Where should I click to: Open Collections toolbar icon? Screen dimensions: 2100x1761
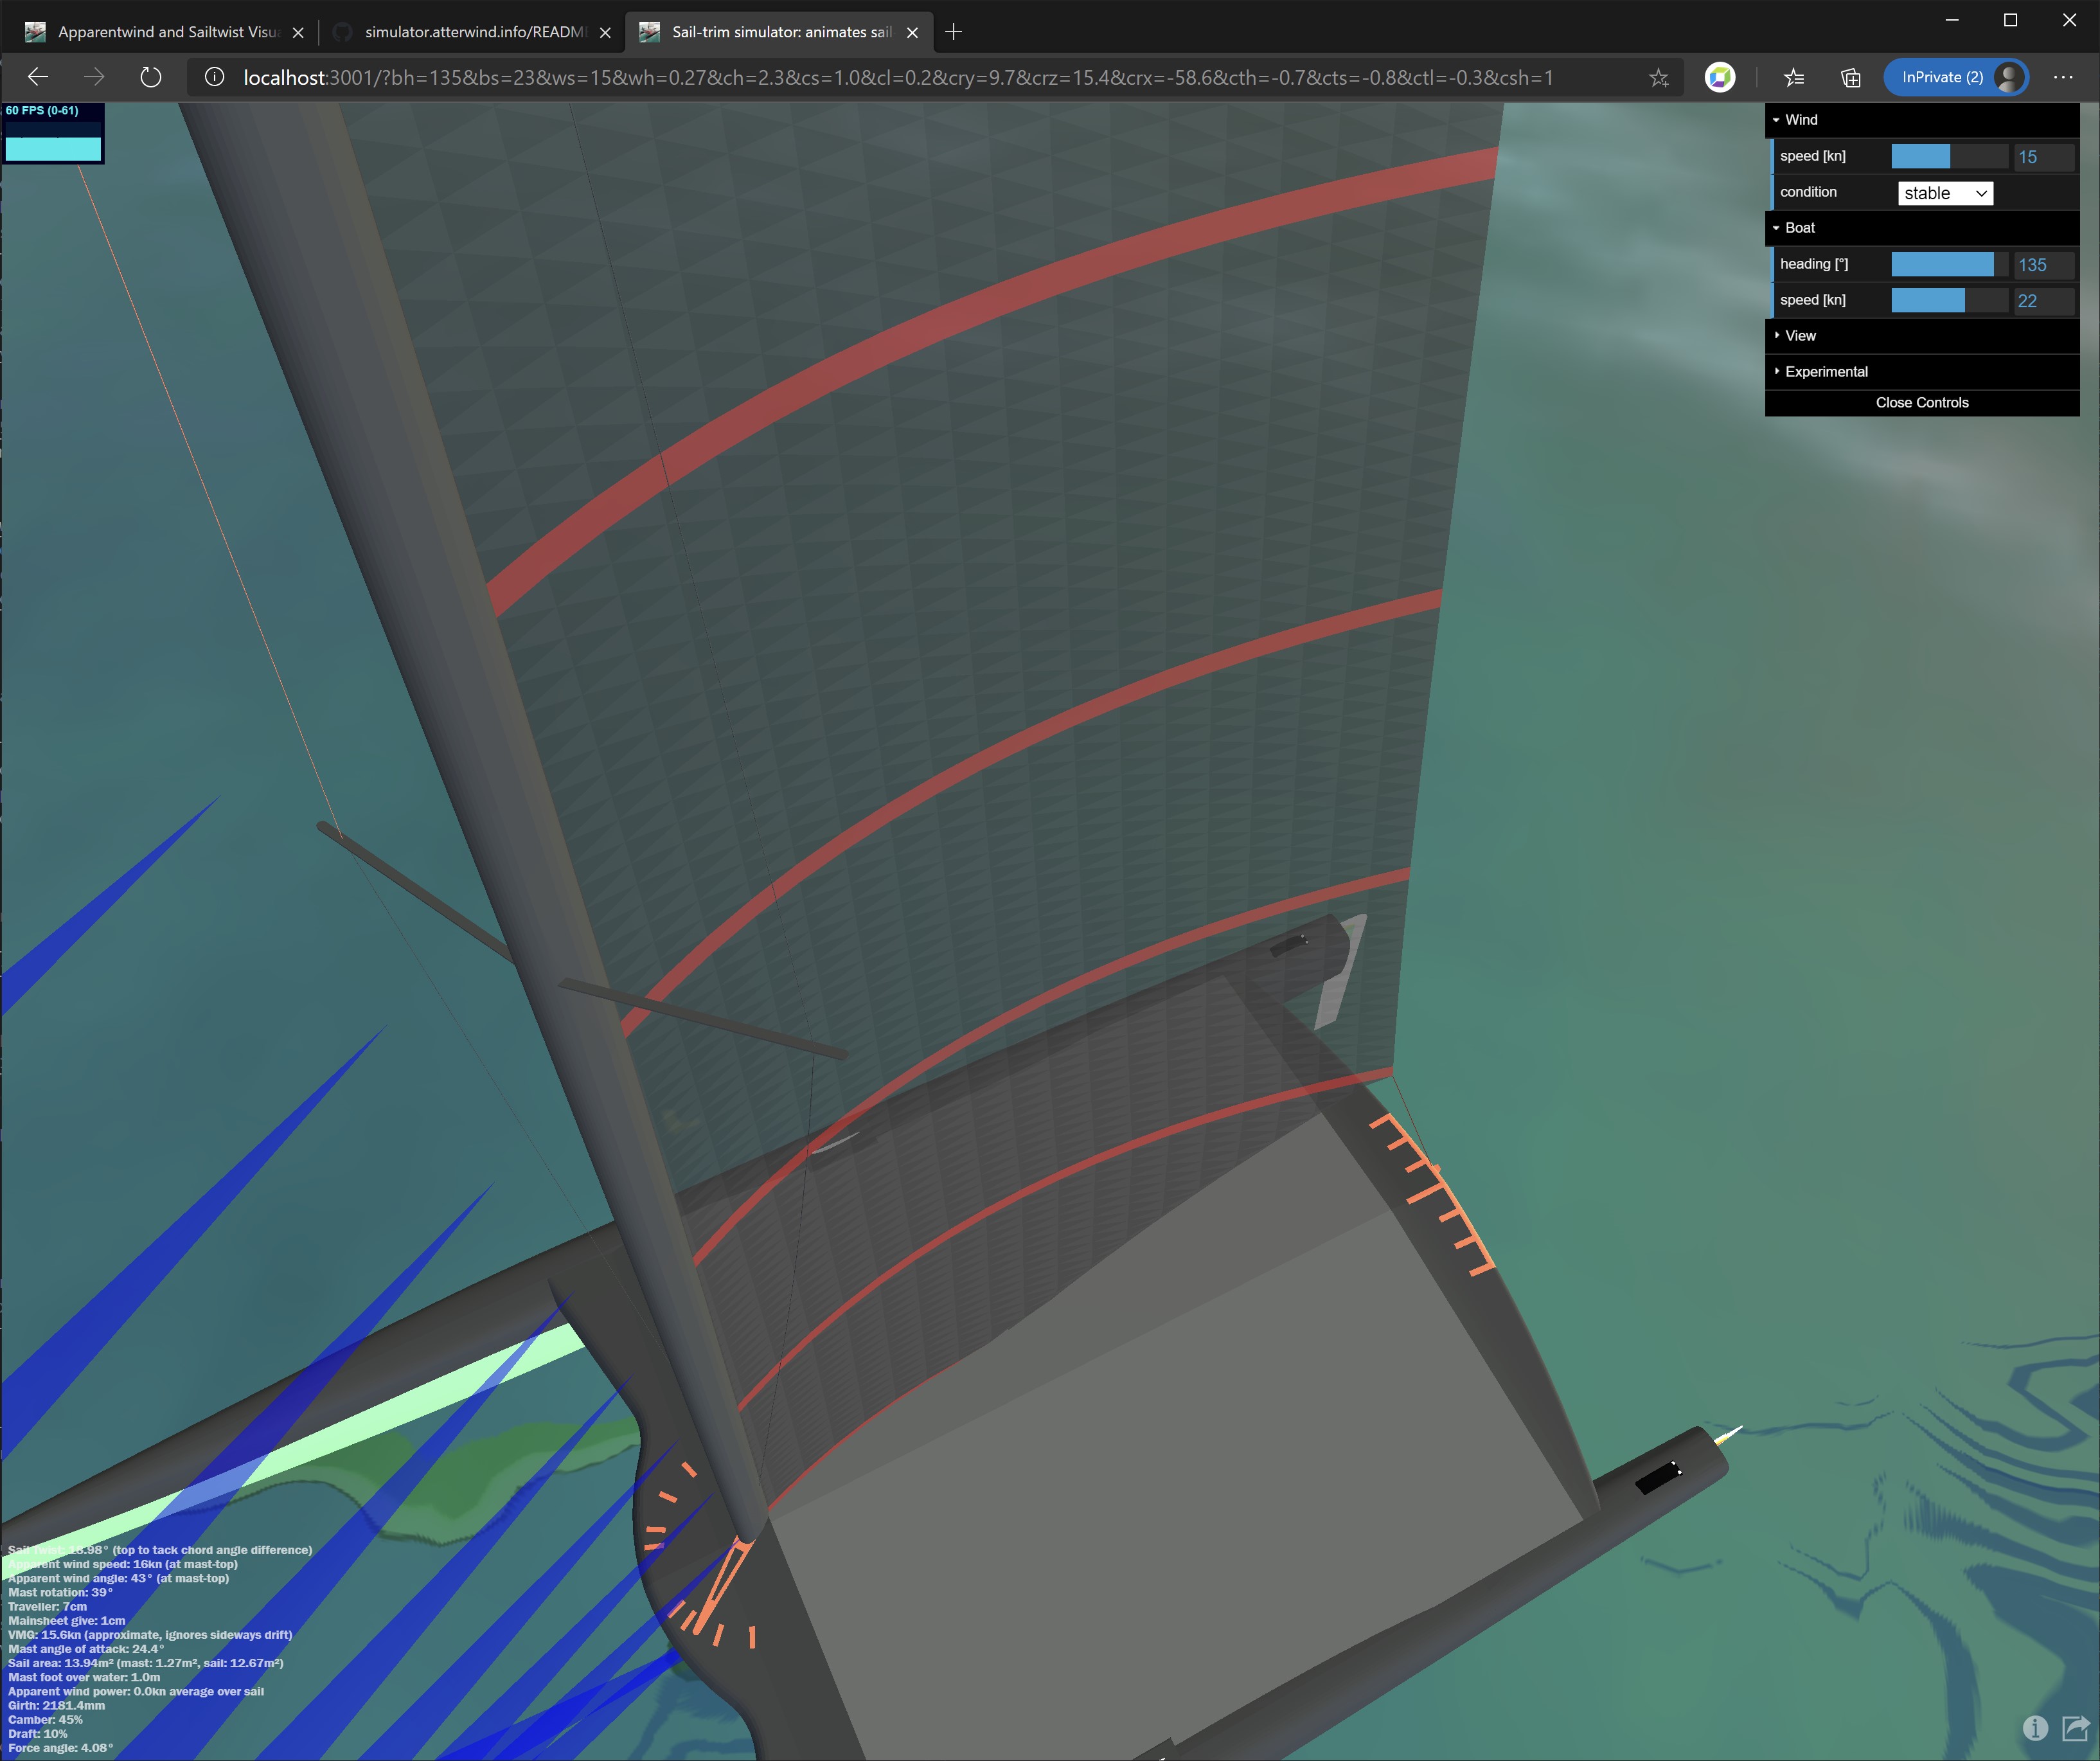[1850, 78]
